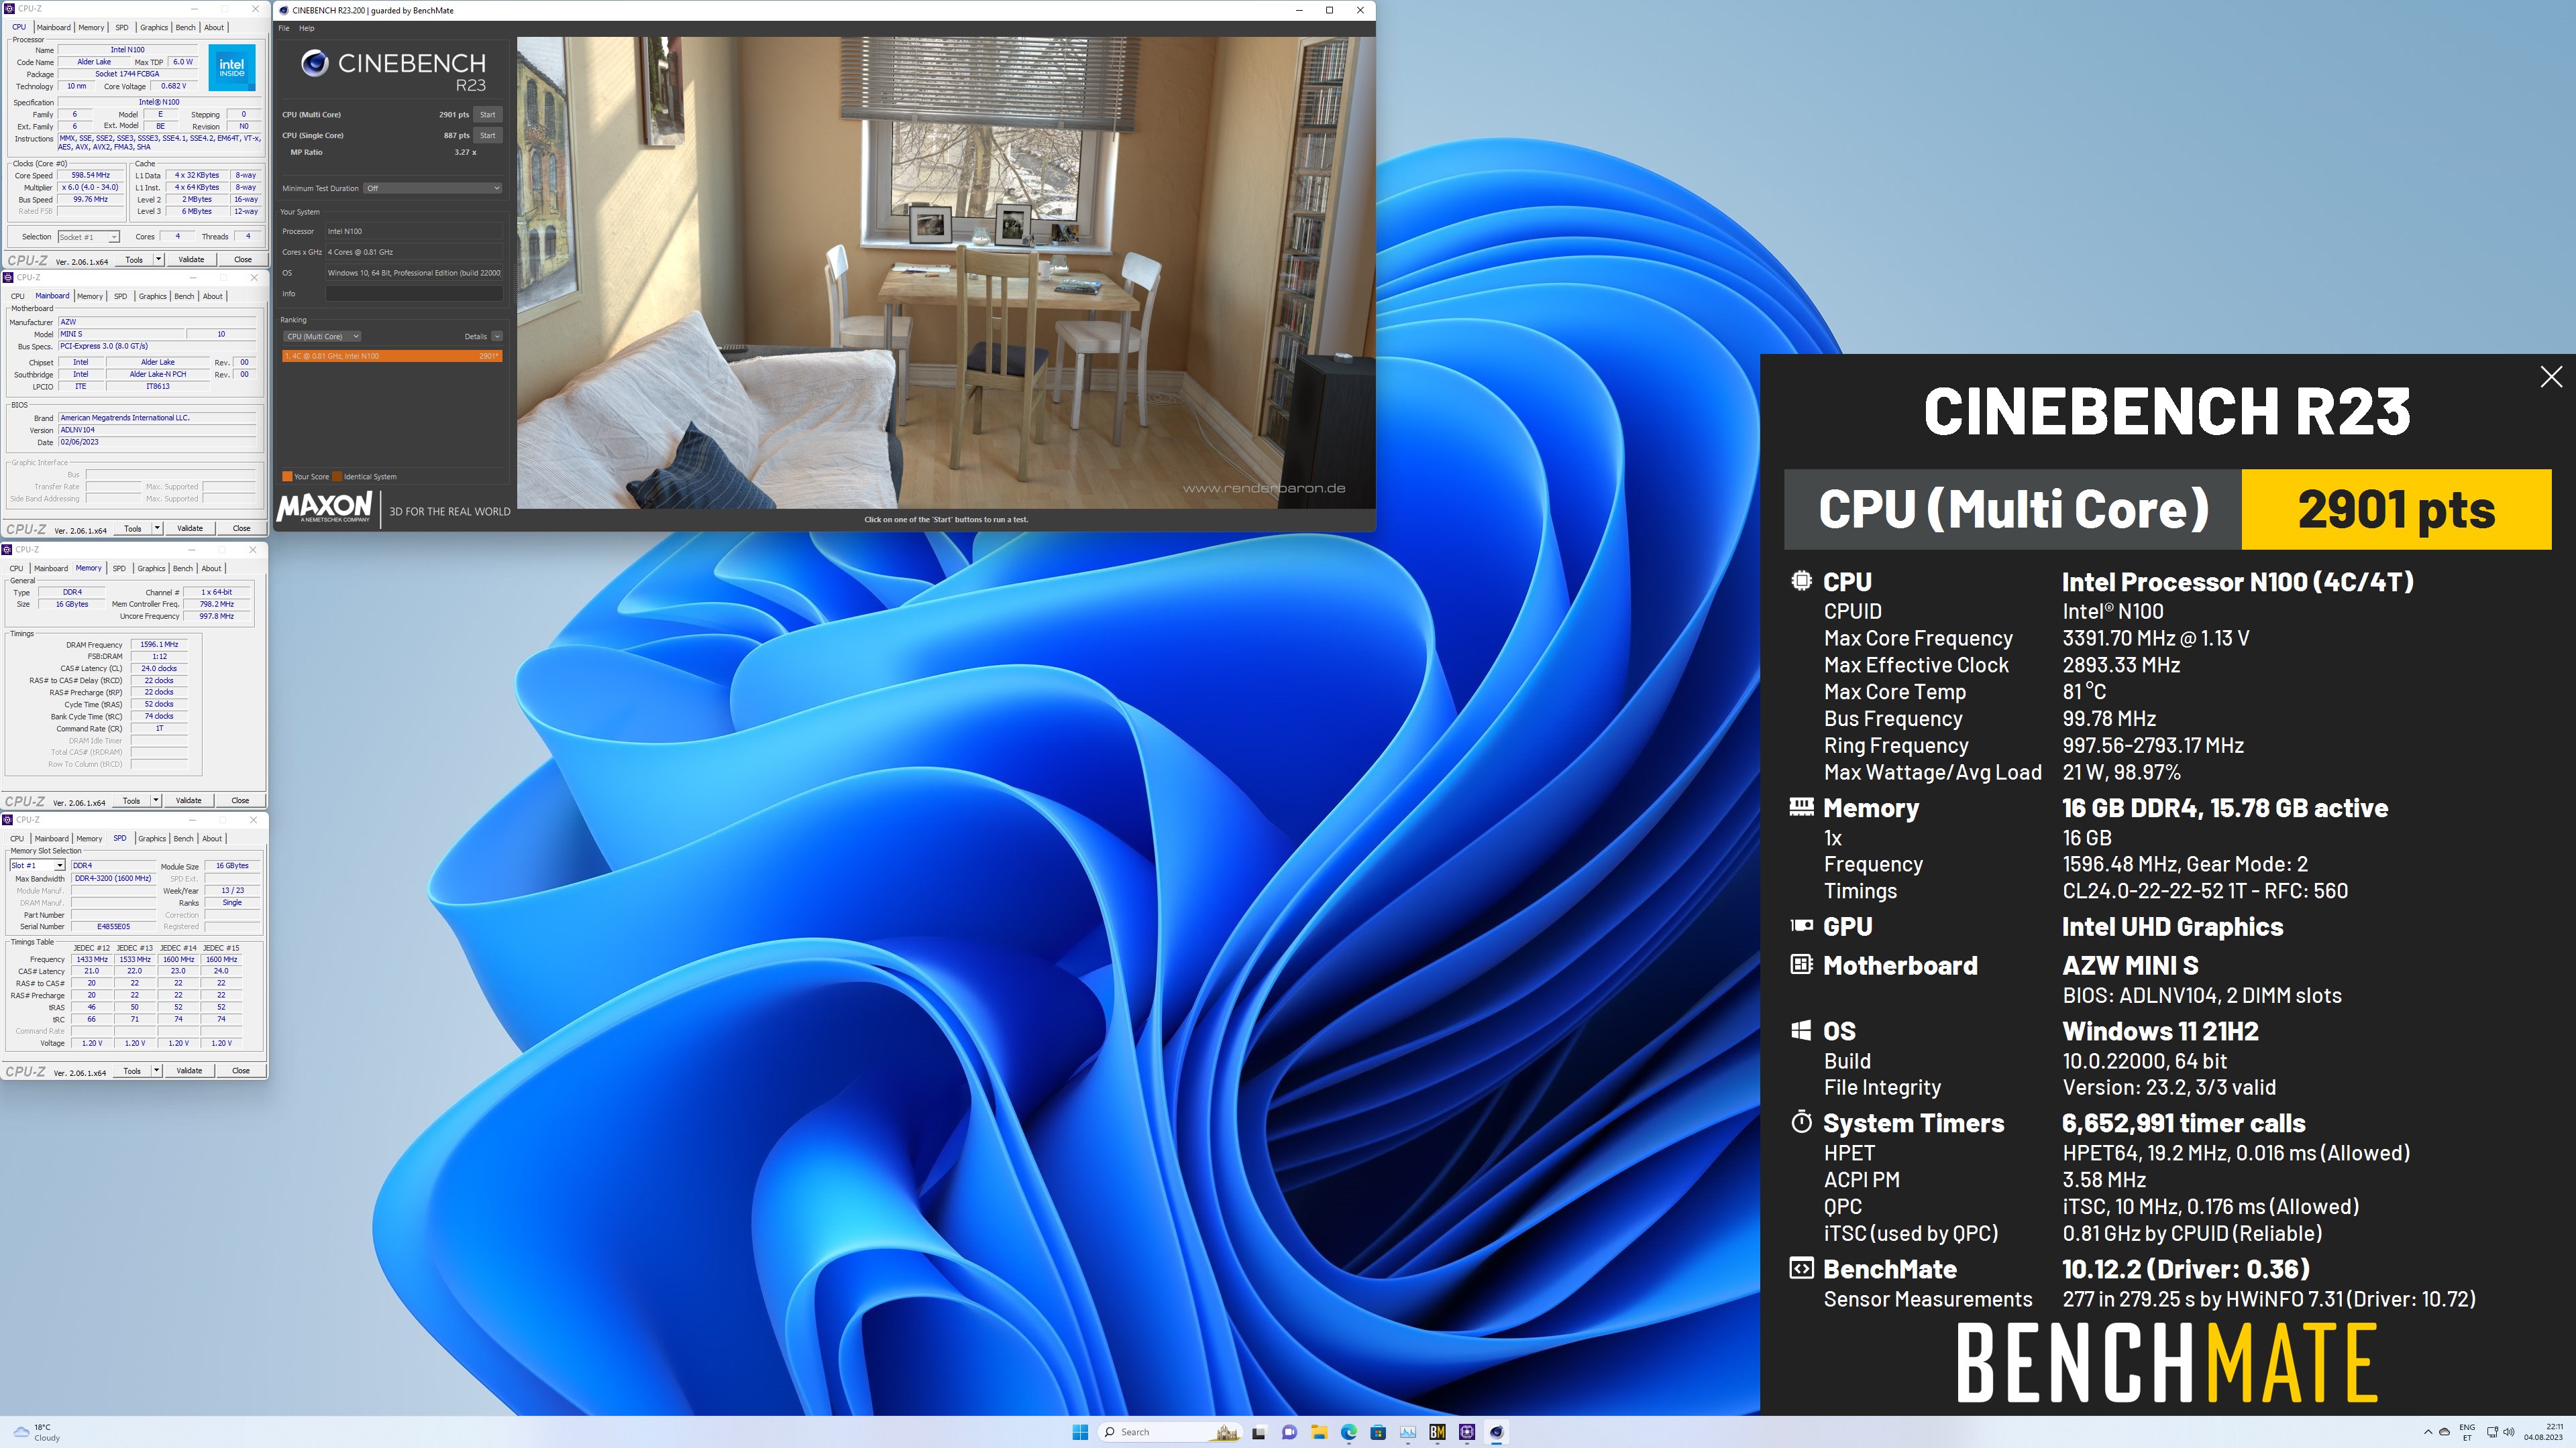Viewport: 2576px width, 1448px height.
Task: Select the orange Intel N100 ranking row
Action: coord(392,356)
